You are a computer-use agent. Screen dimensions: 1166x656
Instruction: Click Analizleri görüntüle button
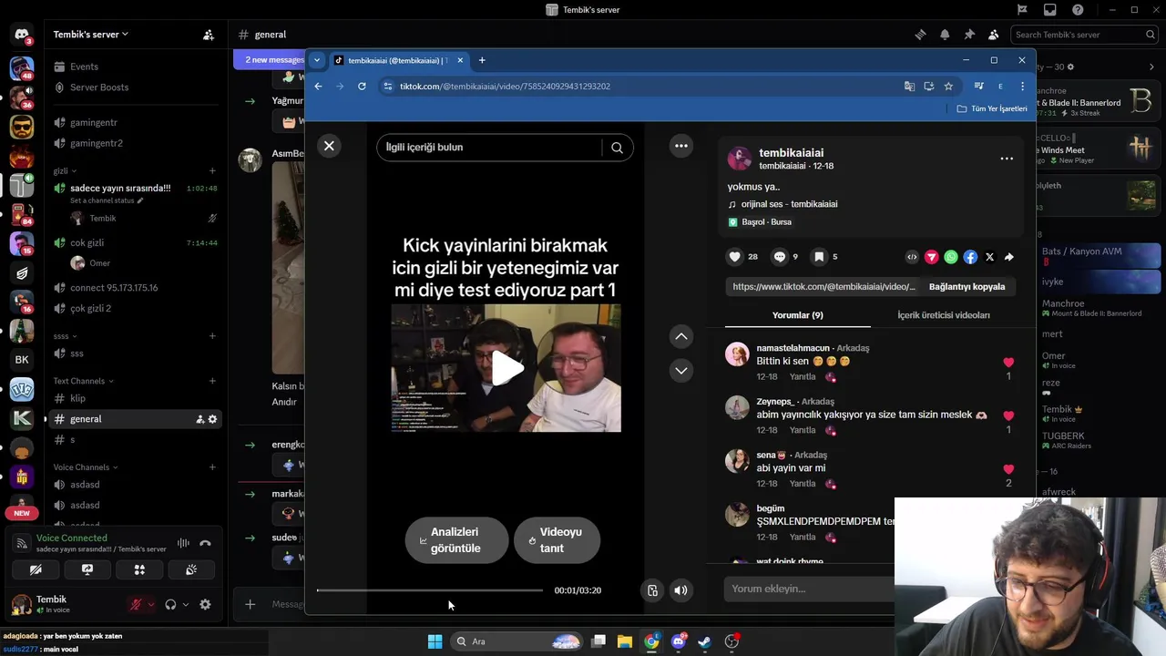tap(456, 540)
